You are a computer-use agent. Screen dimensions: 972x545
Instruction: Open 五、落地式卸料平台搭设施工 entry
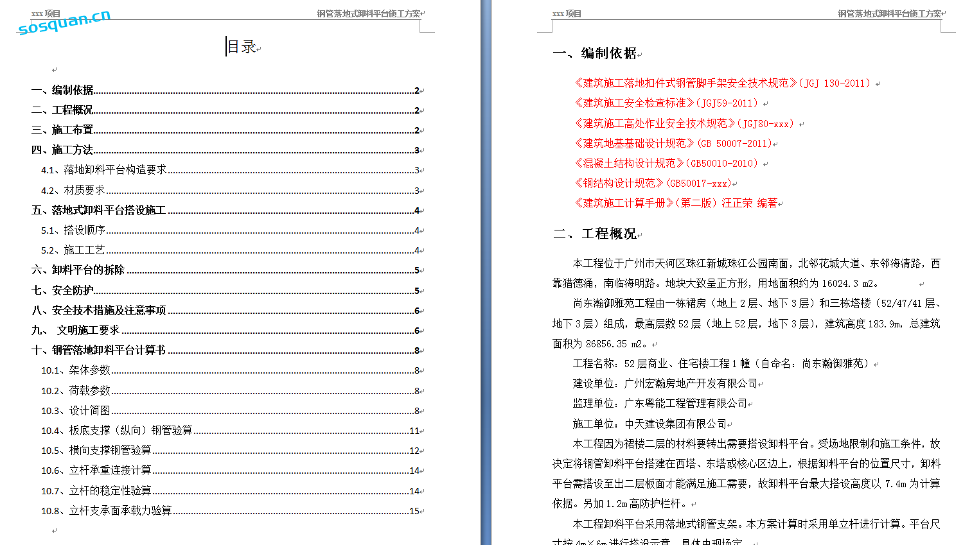coord(99,211)
